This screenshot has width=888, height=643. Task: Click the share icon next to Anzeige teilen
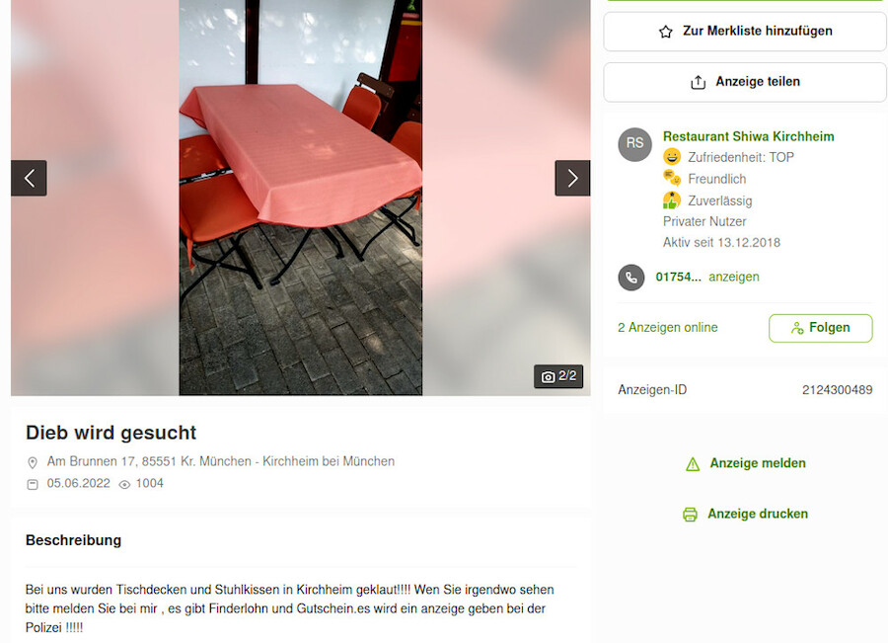tap(698, 82)
